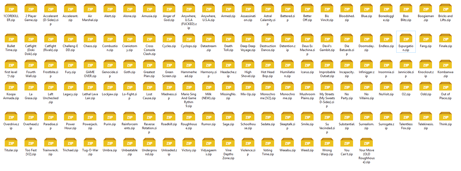Select the Boo Blitz.zip icon

406,8
